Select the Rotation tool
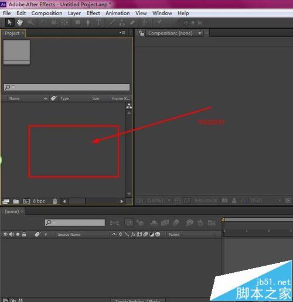 pyautogui.click(x=43, y=23)
